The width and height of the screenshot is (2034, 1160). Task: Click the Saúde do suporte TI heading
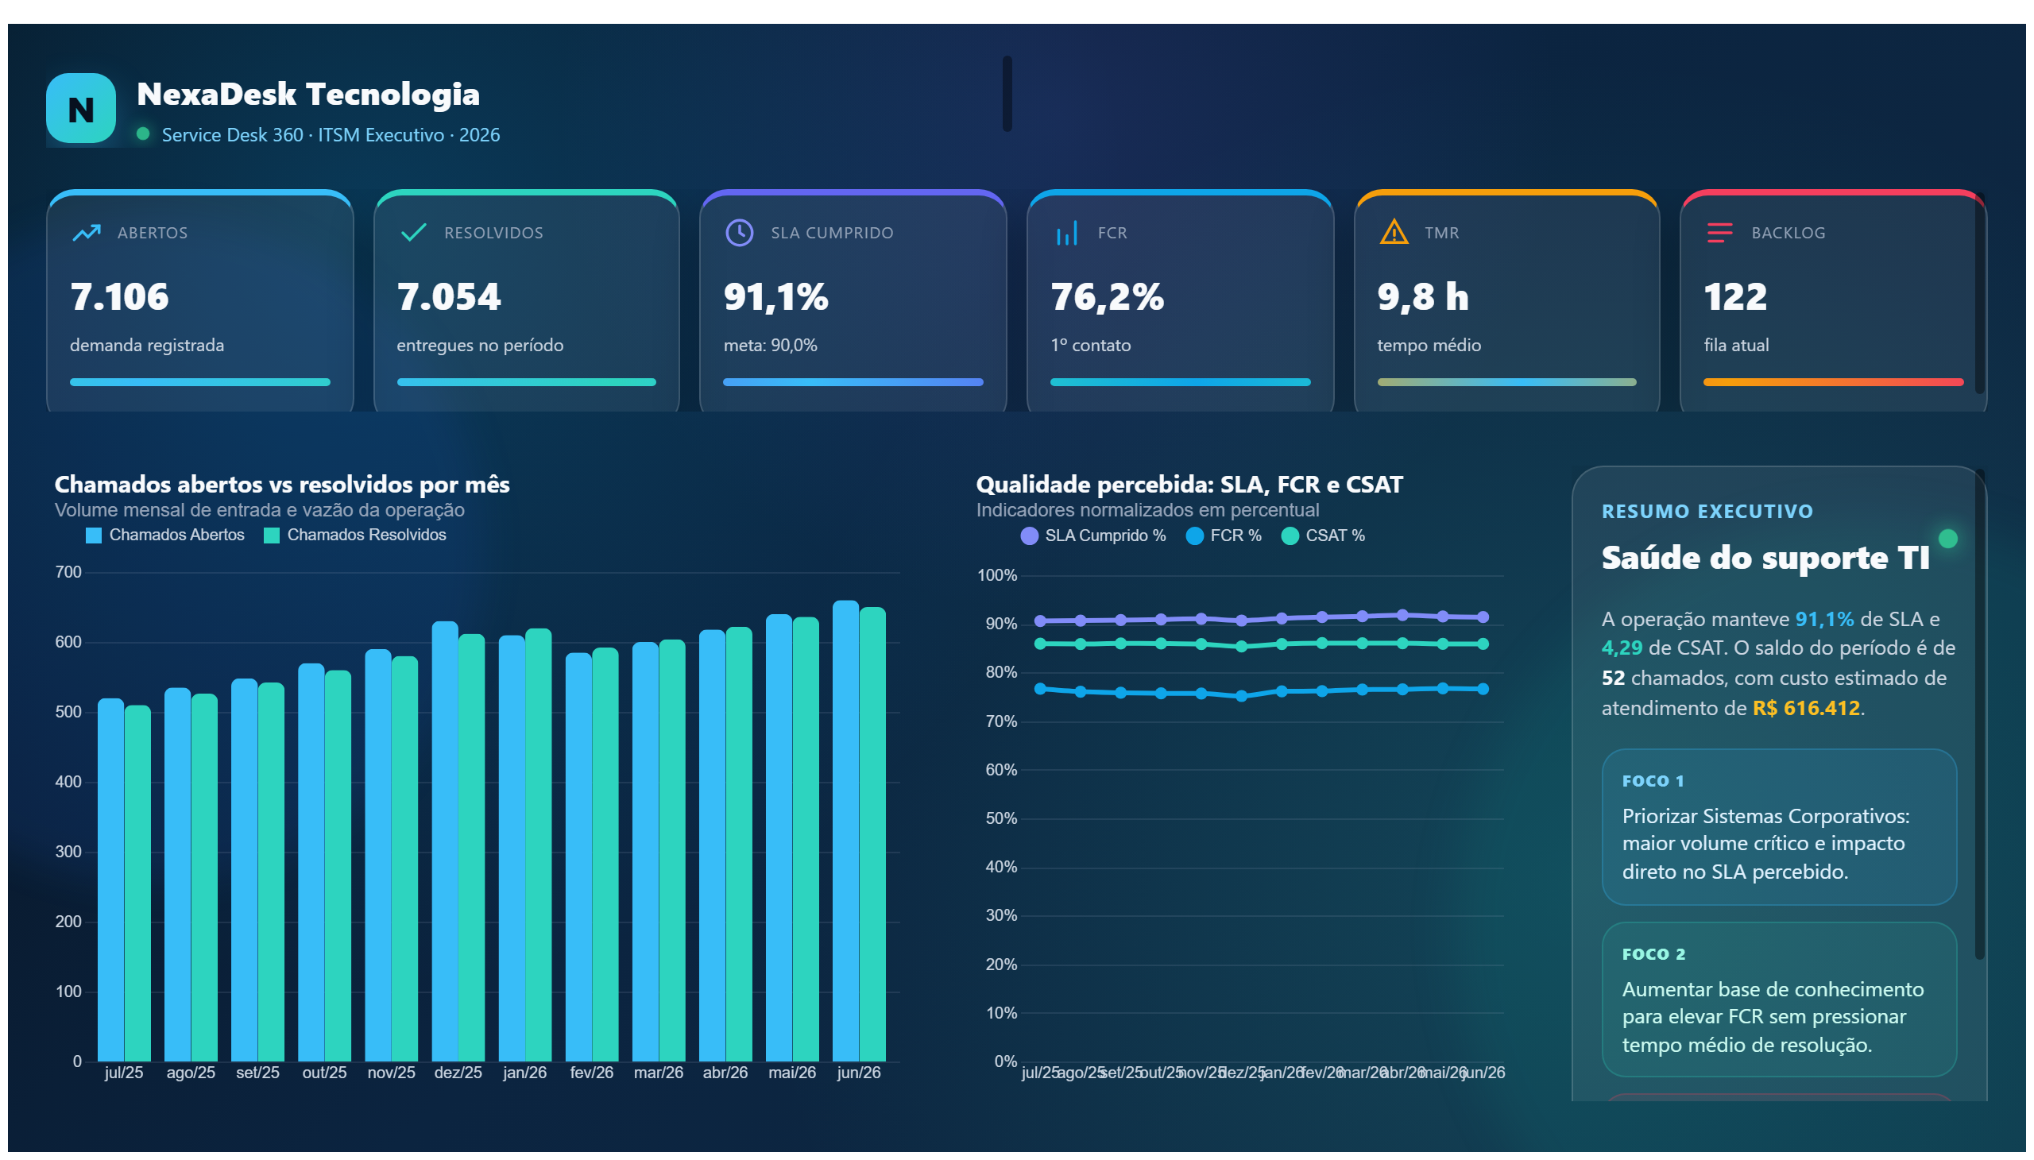[x=1765, y=557]
